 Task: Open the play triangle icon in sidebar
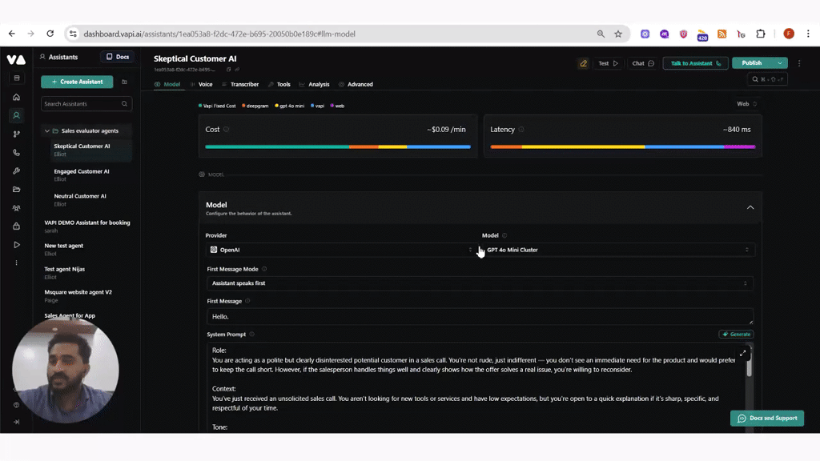pos(16,245)
